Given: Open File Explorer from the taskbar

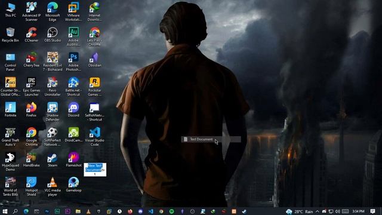Looking at the screenshot, I should pyautogui.click(x=78, y=211).
